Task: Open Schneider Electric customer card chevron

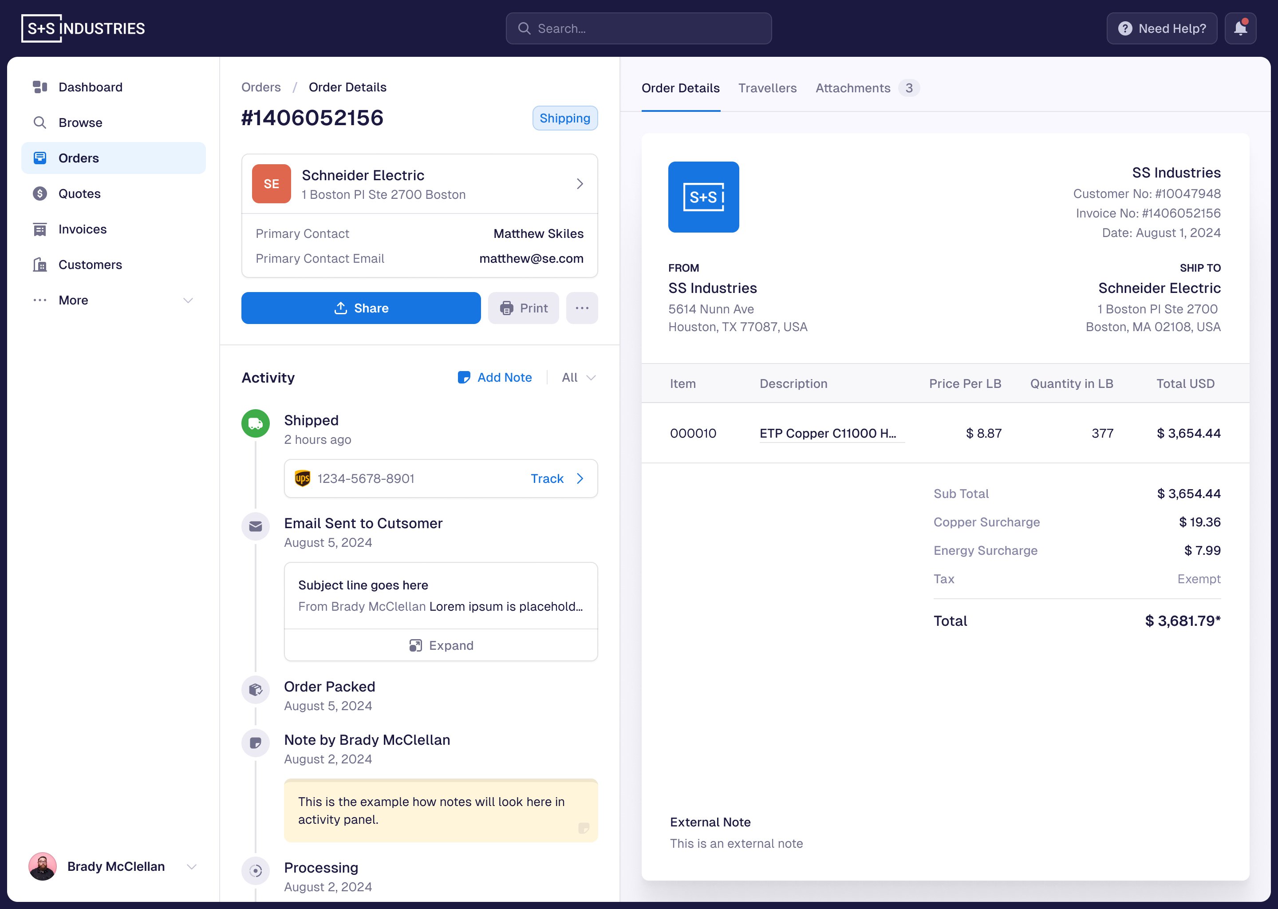Action: click(x=580, y=184)
